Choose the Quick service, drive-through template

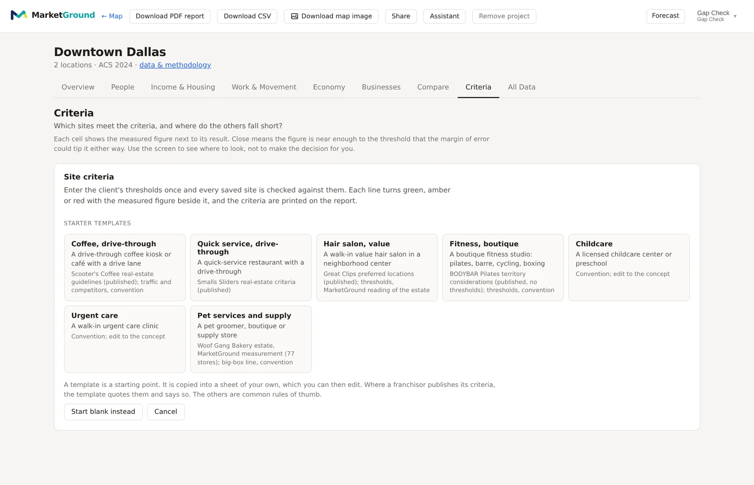pos(251,267)
